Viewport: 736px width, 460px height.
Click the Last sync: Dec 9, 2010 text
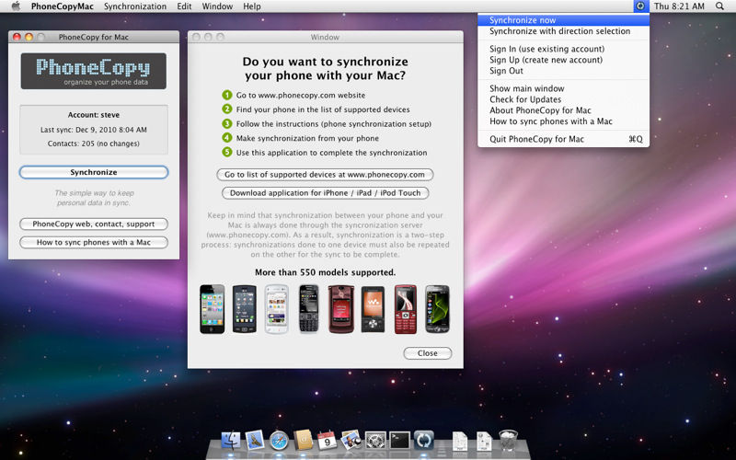pos(94,130)
